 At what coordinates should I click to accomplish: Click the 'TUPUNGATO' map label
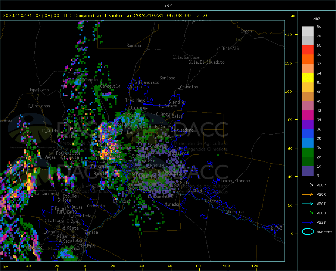tap(67, 212)
